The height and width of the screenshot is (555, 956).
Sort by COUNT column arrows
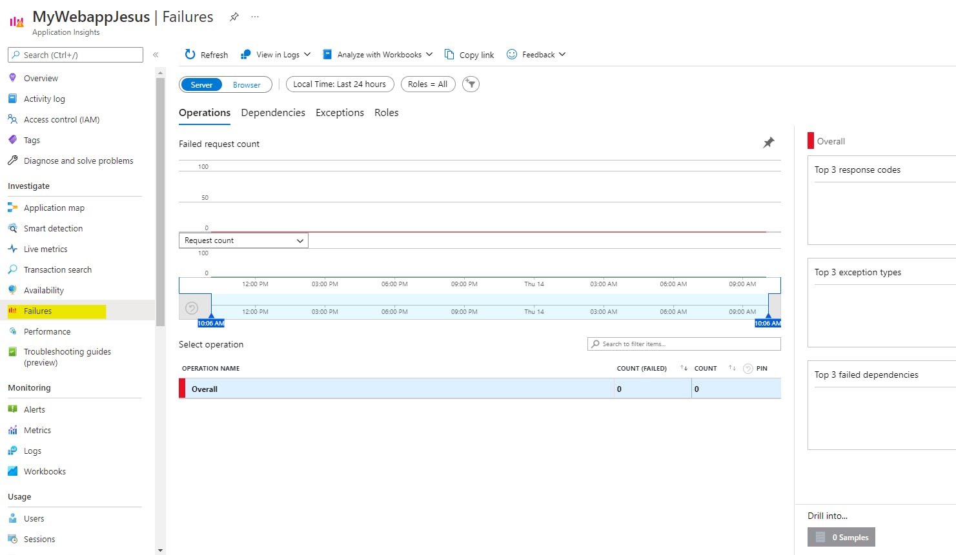(732, 368)
